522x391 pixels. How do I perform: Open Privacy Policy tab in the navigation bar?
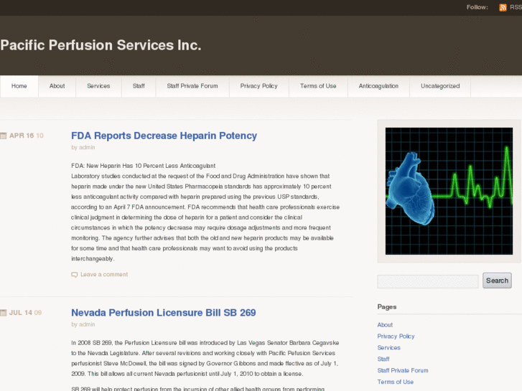coord(259,86)
